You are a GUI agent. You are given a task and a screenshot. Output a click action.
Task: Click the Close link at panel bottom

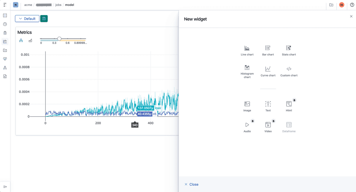click(x=191, y=184)
